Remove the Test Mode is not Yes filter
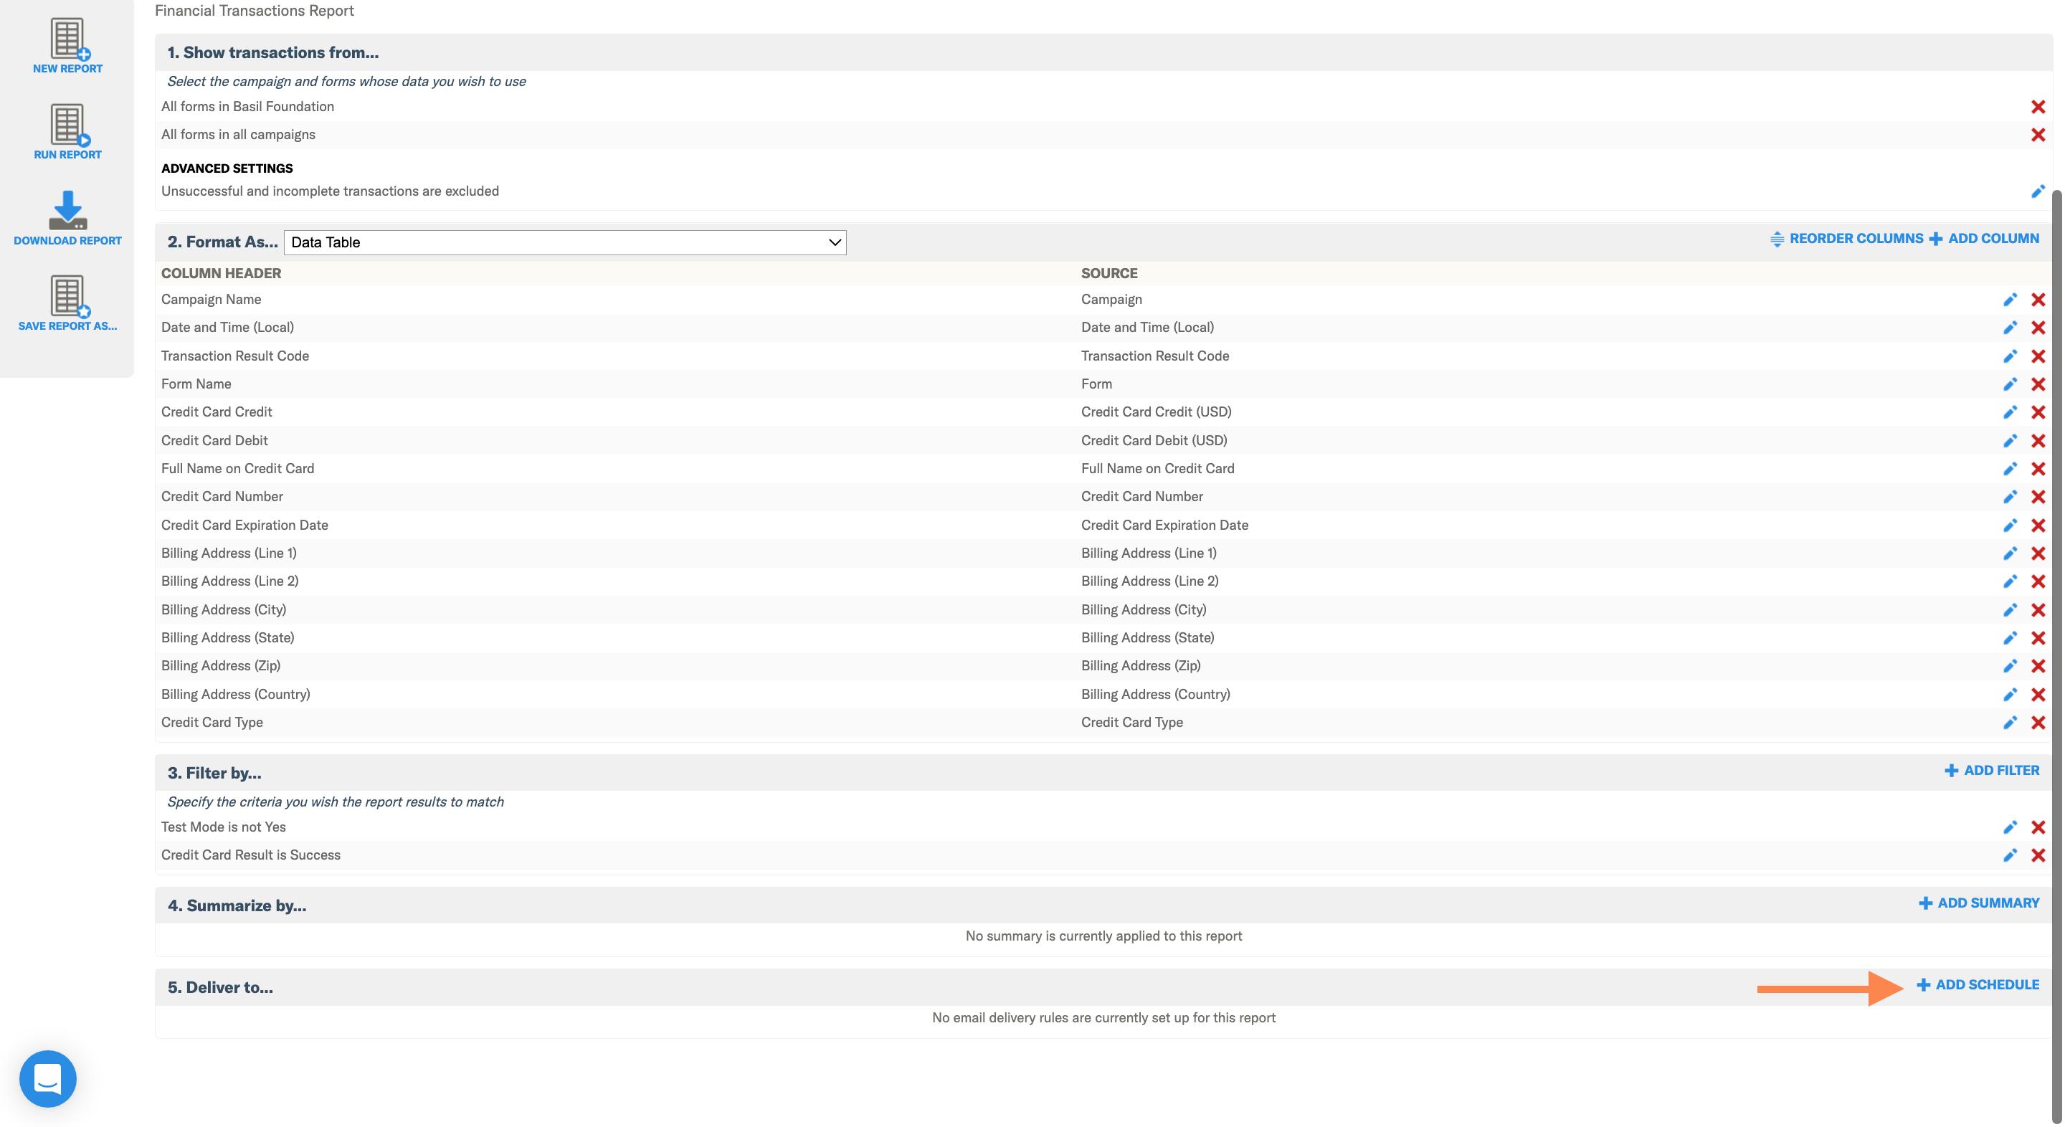 [2038, 827]
